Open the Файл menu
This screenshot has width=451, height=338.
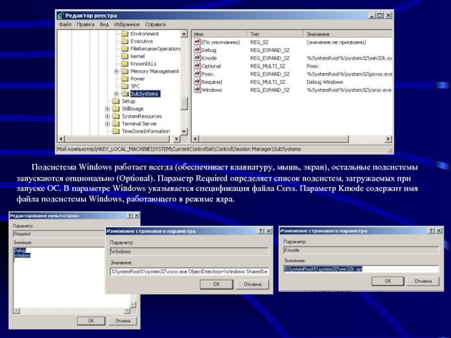pyautogui.click(x=64, y=25)
